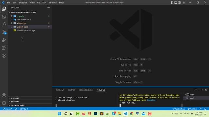
Task: Open Brave browser from taskbar
Action: [x=89, y=114]
